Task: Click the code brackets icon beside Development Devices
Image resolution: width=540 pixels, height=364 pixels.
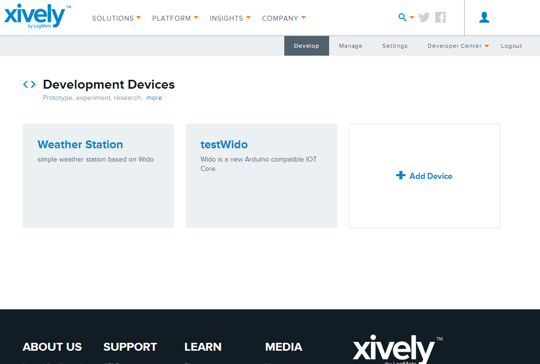Action: coord(29,84)
